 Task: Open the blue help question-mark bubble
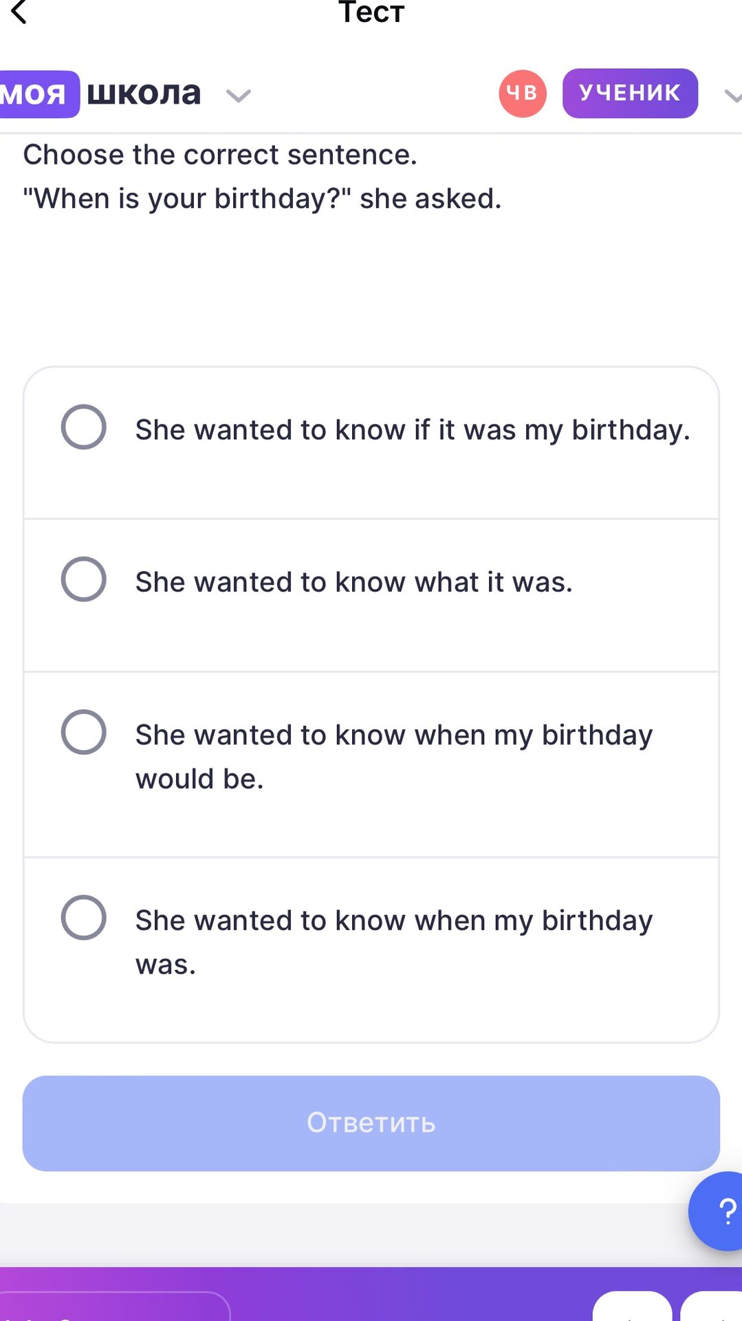pos(717,1211)
